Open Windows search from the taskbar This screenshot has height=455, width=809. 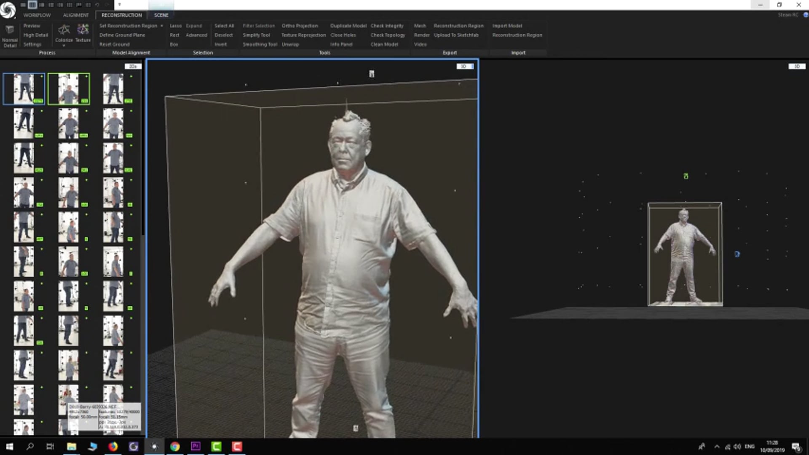point(30,447)
